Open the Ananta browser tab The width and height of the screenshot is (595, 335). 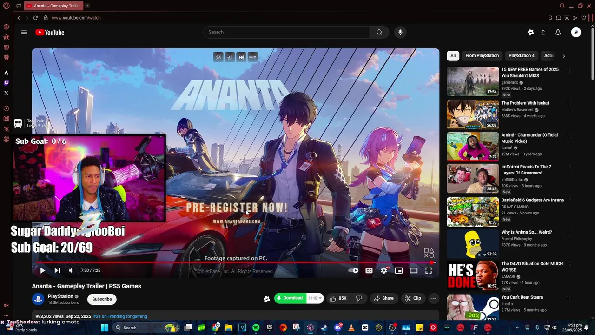tap(53, 6)
